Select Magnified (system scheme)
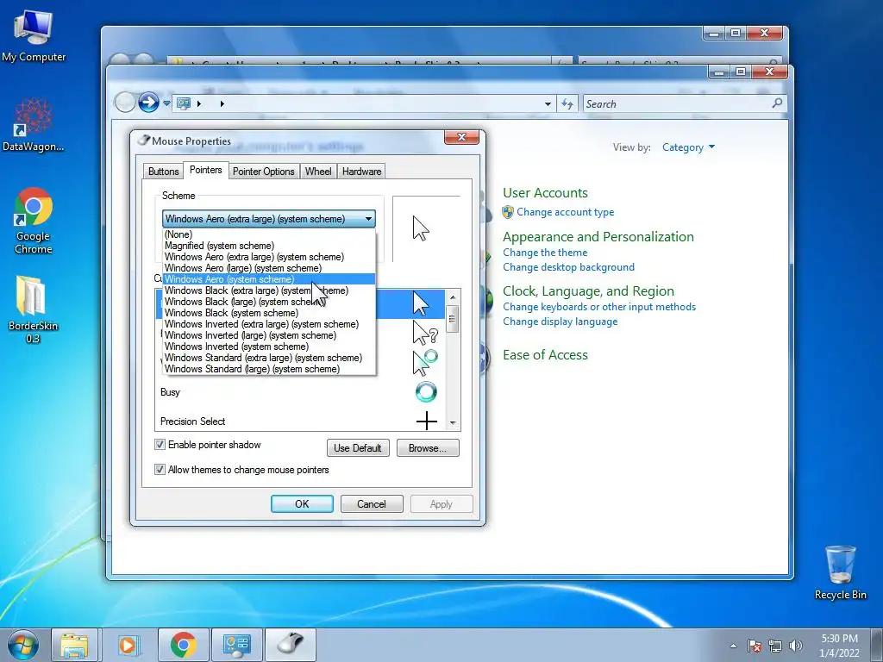Viewport: 883px width, 662px height. (269, 246)
